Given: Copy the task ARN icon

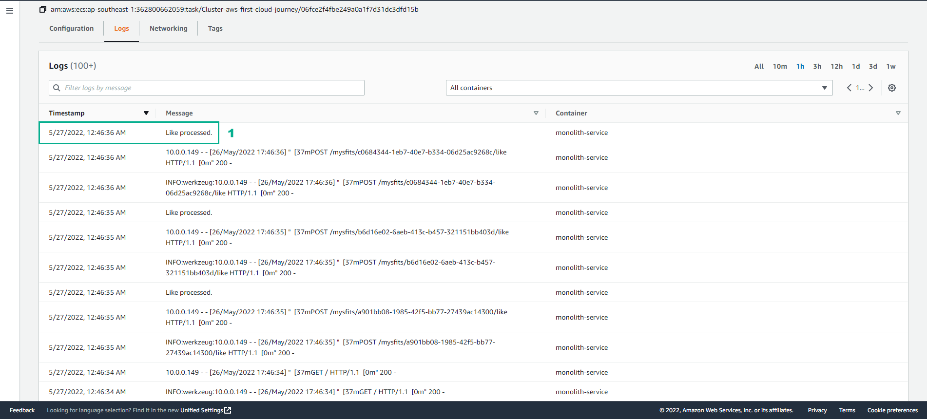Looking at the screenshot, I should (x=43, y=9).
